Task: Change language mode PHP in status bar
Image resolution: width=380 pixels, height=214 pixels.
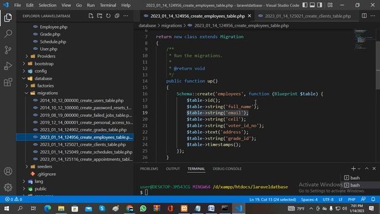Action: (351, 200)
